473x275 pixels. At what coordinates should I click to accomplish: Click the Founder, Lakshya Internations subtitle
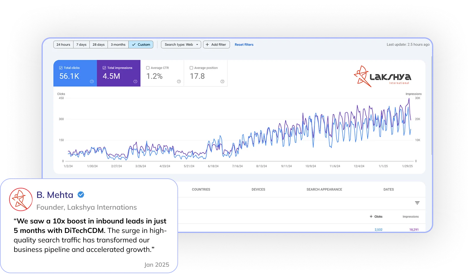tap(87, 207)
